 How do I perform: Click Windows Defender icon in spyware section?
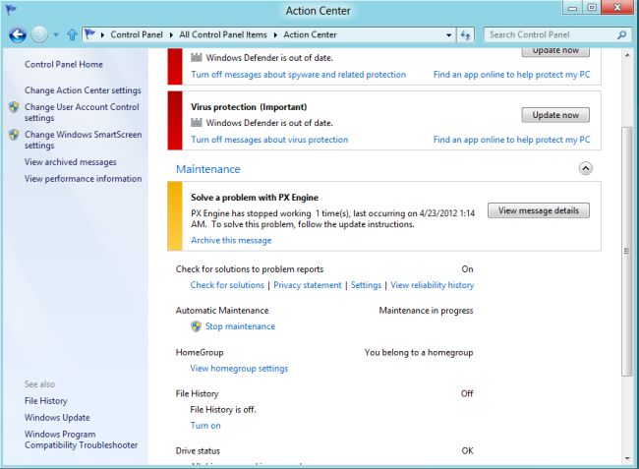pos(197,57)
